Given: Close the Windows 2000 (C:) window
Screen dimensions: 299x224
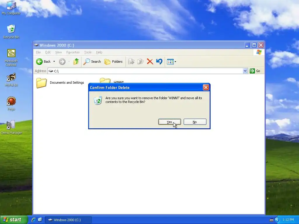Looking at the screenshot, I should pyautogui.click(x=261, y=45).
